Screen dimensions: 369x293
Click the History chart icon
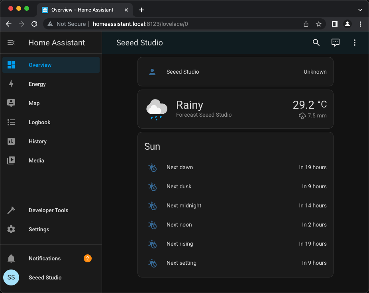11,141
